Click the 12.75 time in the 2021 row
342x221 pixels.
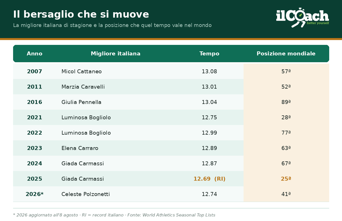209,118
